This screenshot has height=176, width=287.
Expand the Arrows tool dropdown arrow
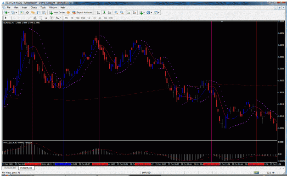click(60, 18)
